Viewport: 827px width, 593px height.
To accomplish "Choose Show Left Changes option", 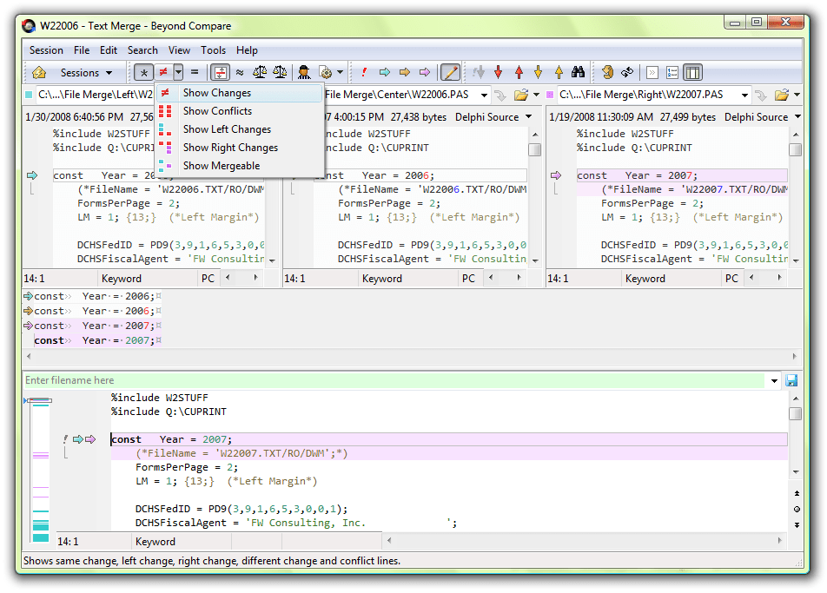I will (227, 129).
